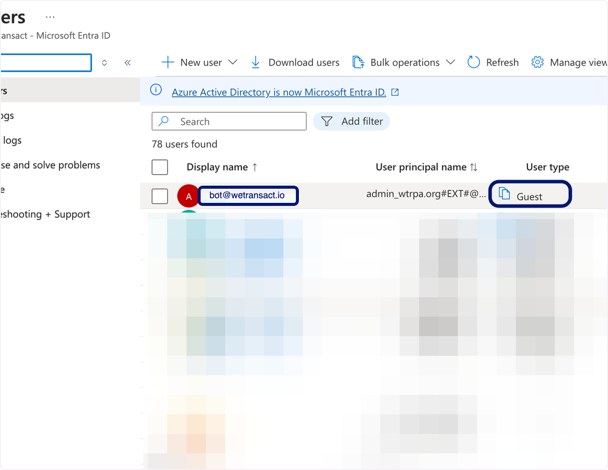Click the Download users label

click(304, 62)
